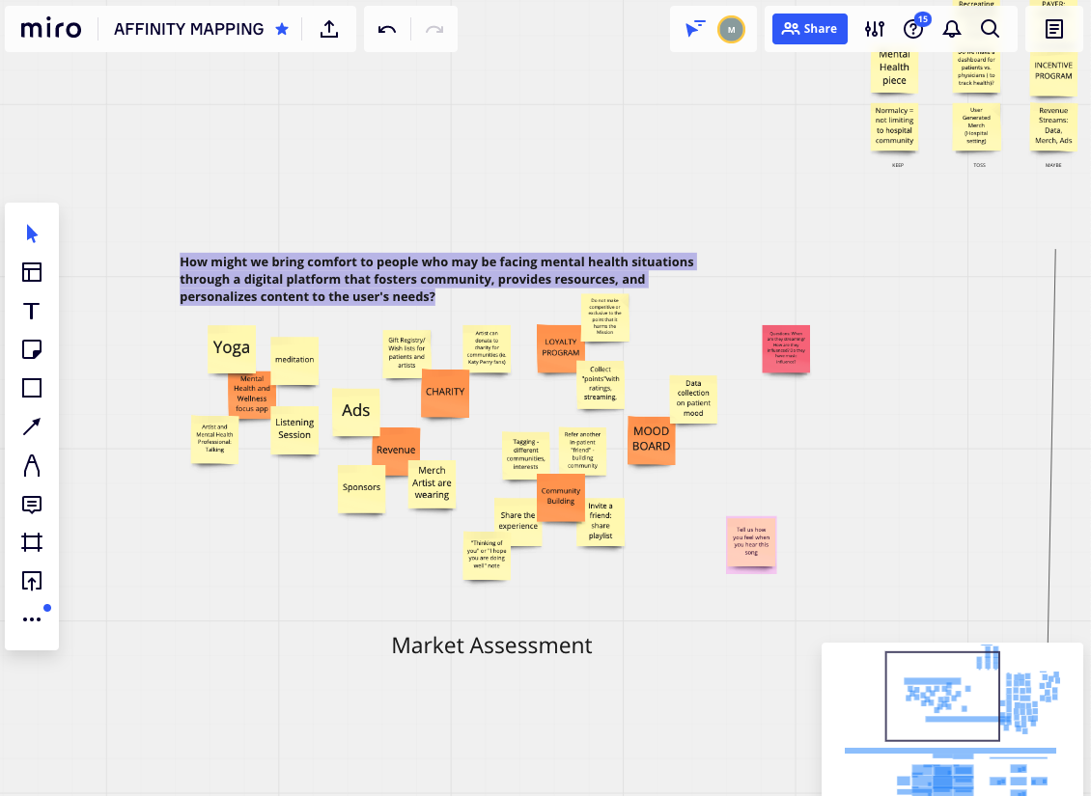
Task: Select Artist can donate to charity note
Action: pyautogui.click(x=487, y=348)
